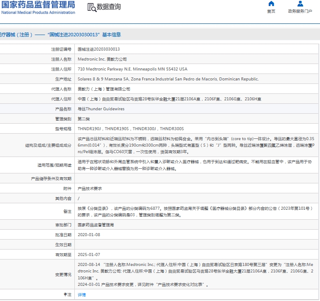Click the 产品储存条件及有效期 label

click(x=51, y=179)
